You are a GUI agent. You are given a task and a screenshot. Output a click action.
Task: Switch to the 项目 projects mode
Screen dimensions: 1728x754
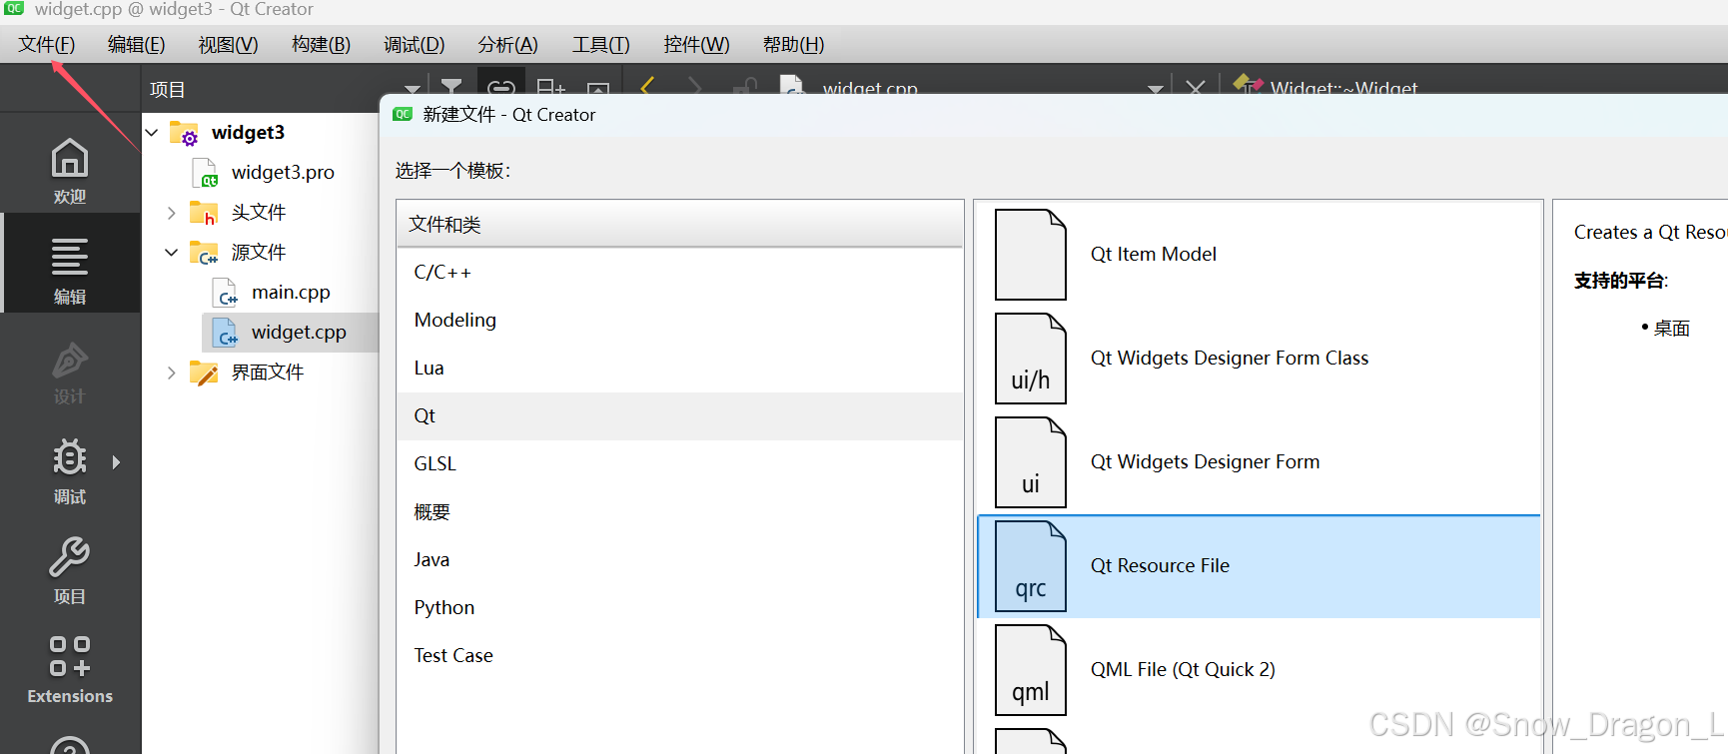(70, 570)
